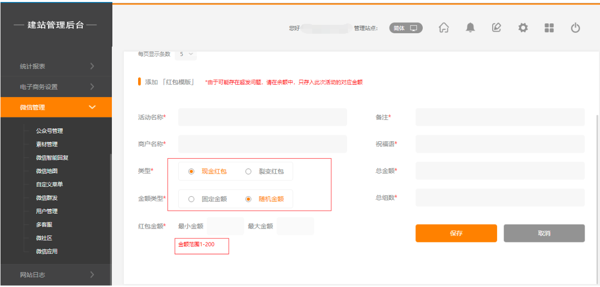Expand the 统计报表 sidebar menu

point(56,66)
